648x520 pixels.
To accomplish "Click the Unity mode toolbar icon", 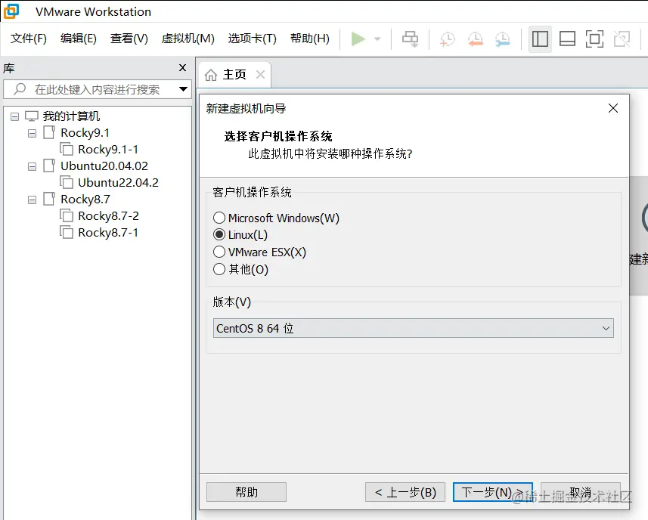I will [622, 39].
